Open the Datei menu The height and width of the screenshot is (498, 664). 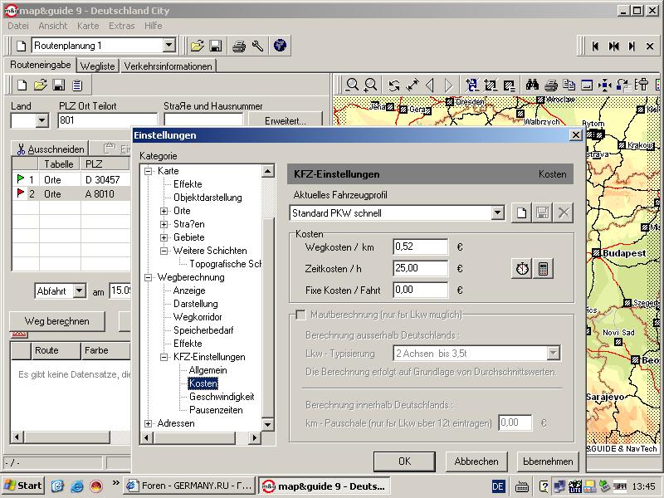coord(18,26)
